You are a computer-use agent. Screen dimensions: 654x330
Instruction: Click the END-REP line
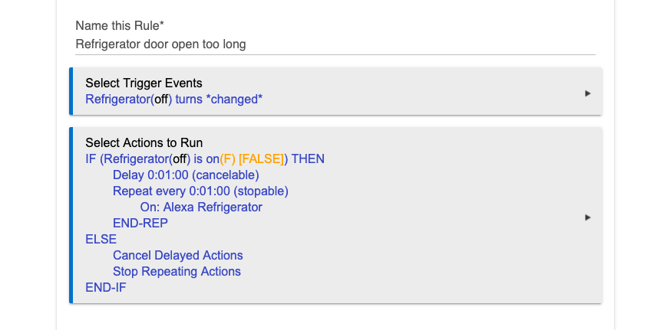coord(140,223)
